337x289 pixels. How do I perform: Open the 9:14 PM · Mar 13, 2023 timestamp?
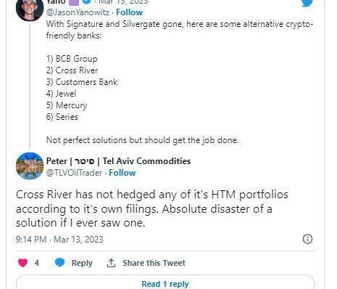(x=59, y=240)
